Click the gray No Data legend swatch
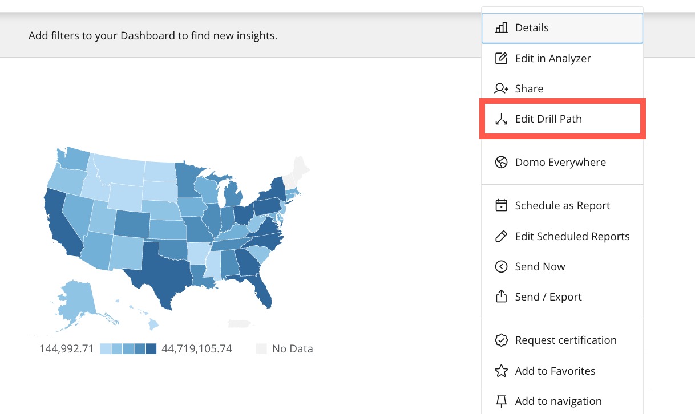The image size is (695, 414). coord(261,349)
